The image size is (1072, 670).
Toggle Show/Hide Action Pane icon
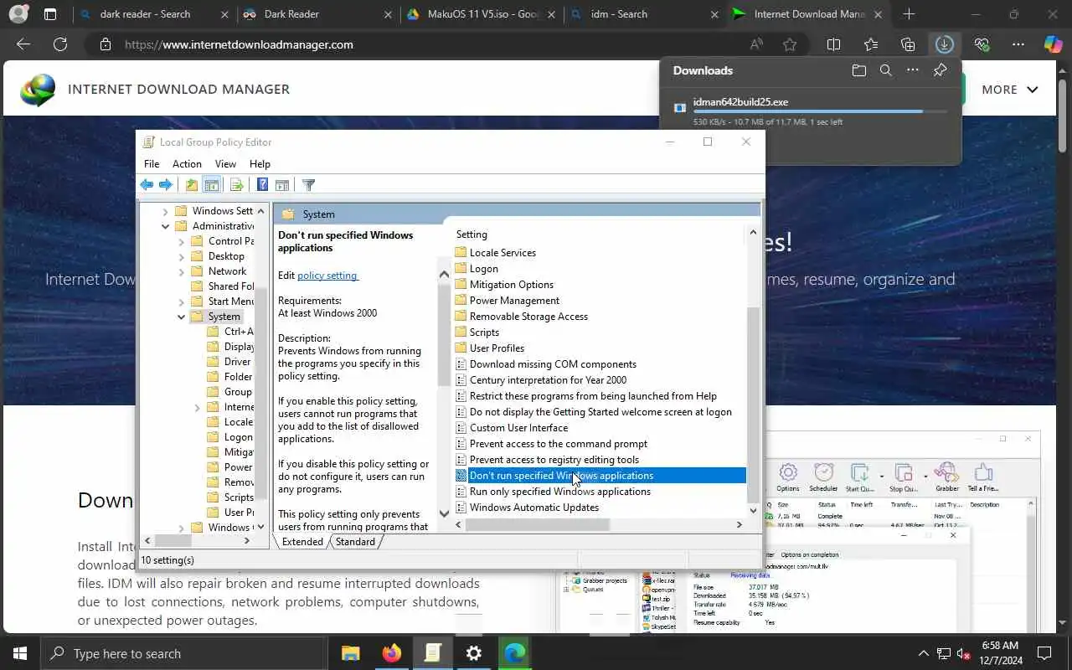pos(282,185)
